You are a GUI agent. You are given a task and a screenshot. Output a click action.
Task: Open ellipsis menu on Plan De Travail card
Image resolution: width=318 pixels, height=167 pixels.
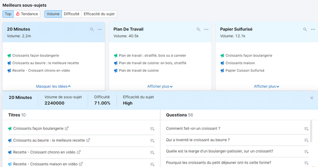(x=206, y=29)
